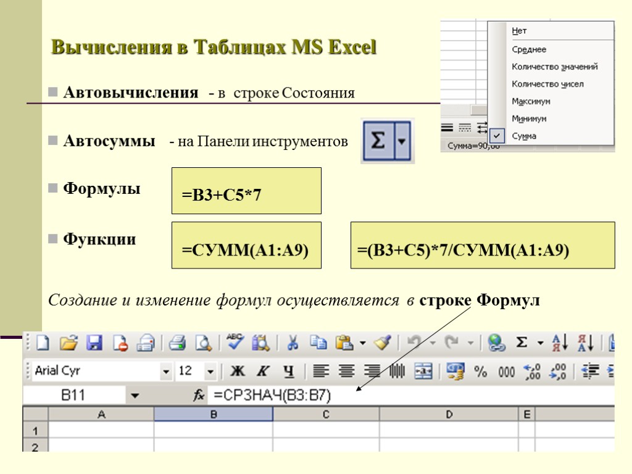
Task: Open the Arial Cyr font list
Action: 166,372
